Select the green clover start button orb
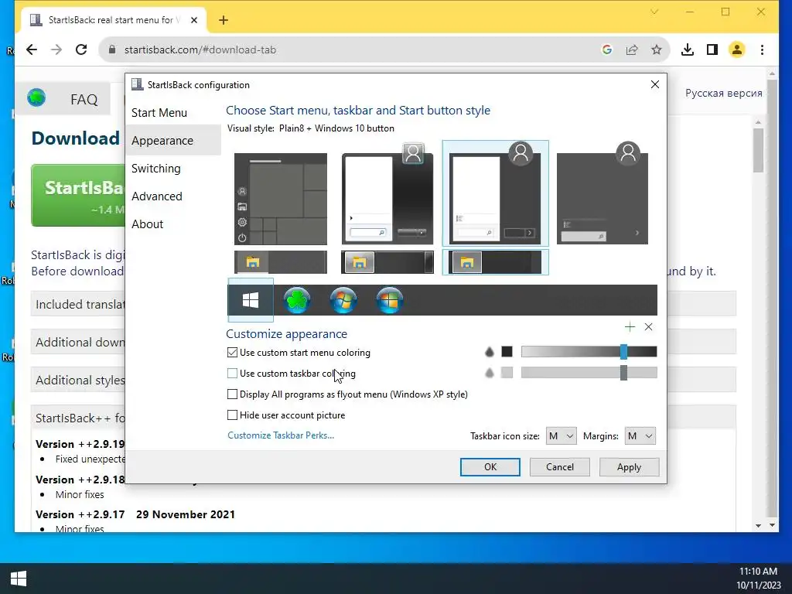 click(297, 300)
